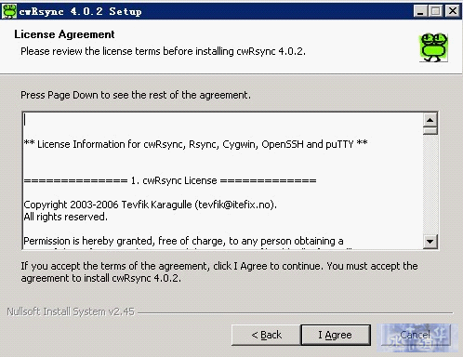Click the cwRsync License heading line in text

click(170, 180)
